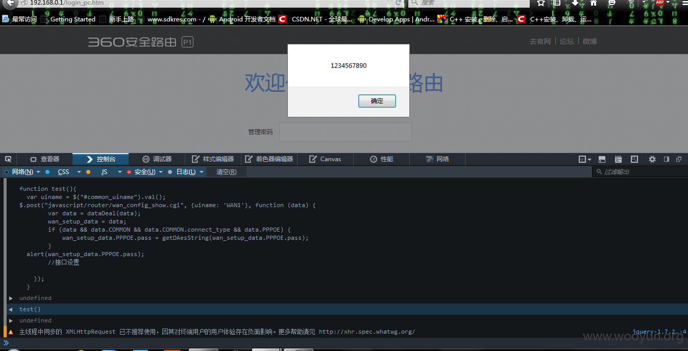This screenshot has width=688, height=351.
Task: Open the jquery-1.7.2 source location link
Action: point(659,332)
